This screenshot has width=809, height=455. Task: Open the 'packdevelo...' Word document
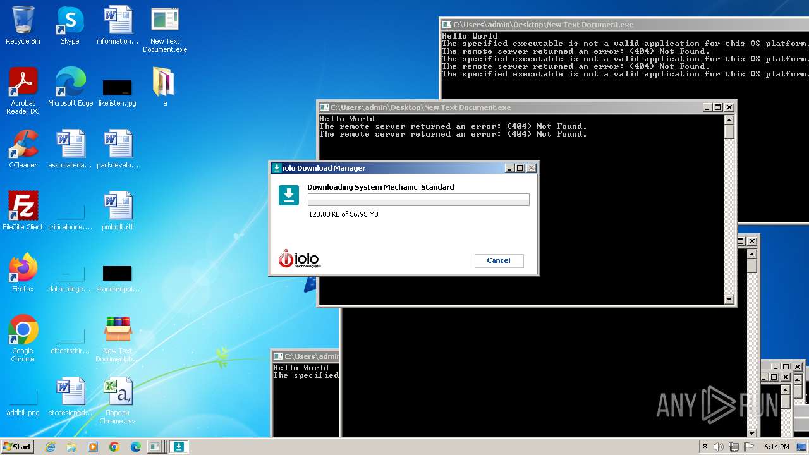click(118, 149)
